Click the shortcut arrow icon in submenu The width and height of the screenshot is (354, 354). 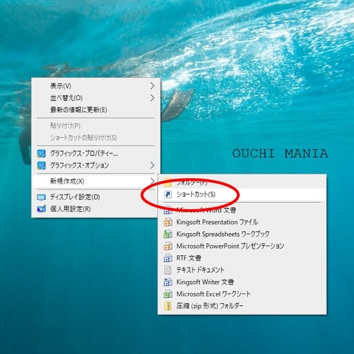coord(168,195)
